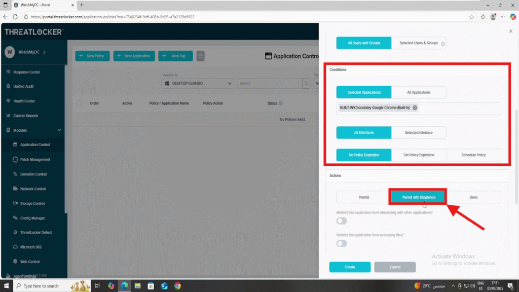The width and height of the screenshot is (519, 292).
Task: Open Application Control module
Action: 35,144
